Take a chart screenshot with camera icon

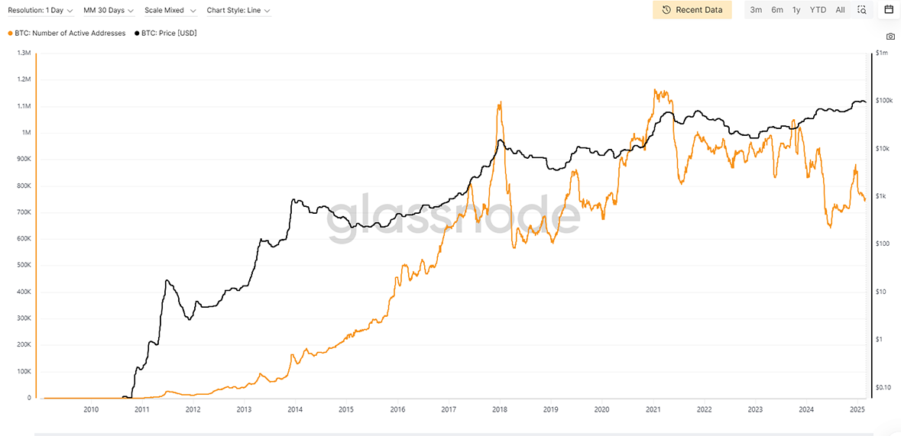click(x=890, y=37)
